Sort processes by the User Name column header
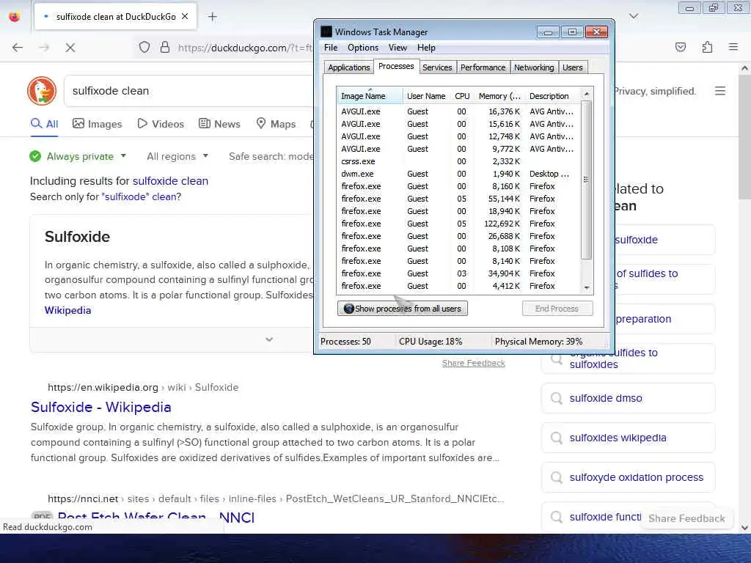Viewport: 751px width, 563px height. pos(426,96)
